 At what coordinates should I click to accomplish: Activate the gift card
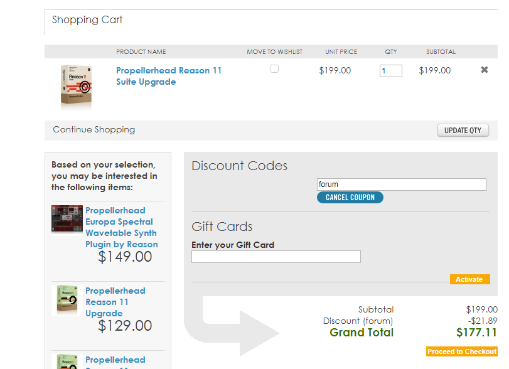pos(469,279)
